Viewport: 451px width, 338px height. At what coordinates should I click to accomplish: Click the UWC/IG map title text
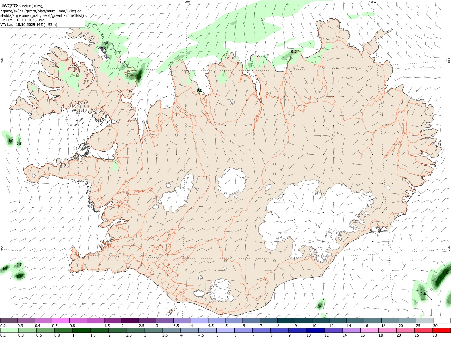[9, 6]
